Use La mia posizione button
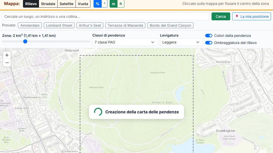Viewport: 273px width, 153px height. pyautogui.click(x=252, y=17)
